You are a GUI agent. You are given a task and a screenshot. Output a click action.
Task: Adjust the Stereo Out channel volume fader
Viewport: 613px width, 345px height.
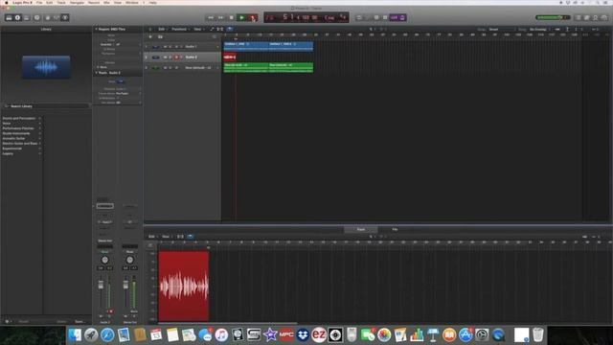125,285
